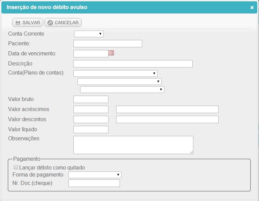
Task: Open the Forma de pagamento dropdown
Action: [x=95, y=175]
